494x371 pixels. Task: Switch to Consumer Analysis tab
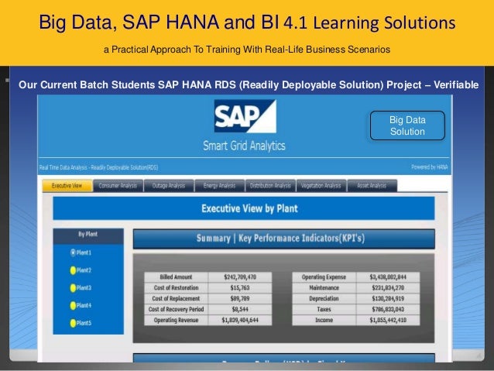118,186
